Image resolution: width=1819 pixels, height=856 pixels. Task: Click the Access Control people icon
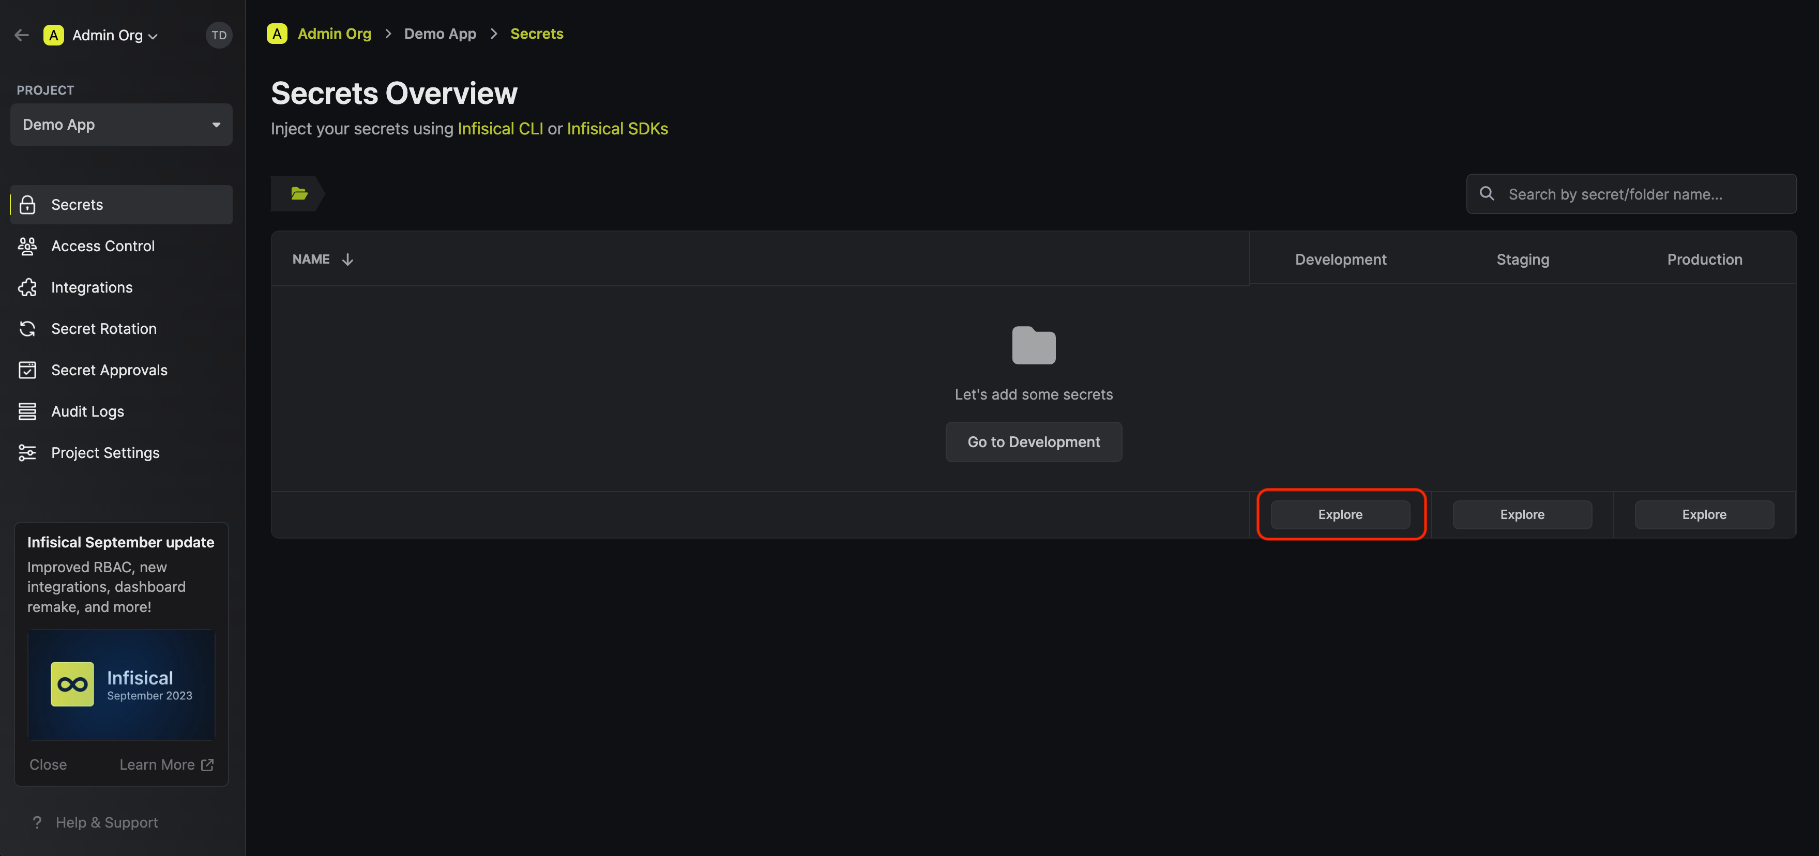pos(27,246)
